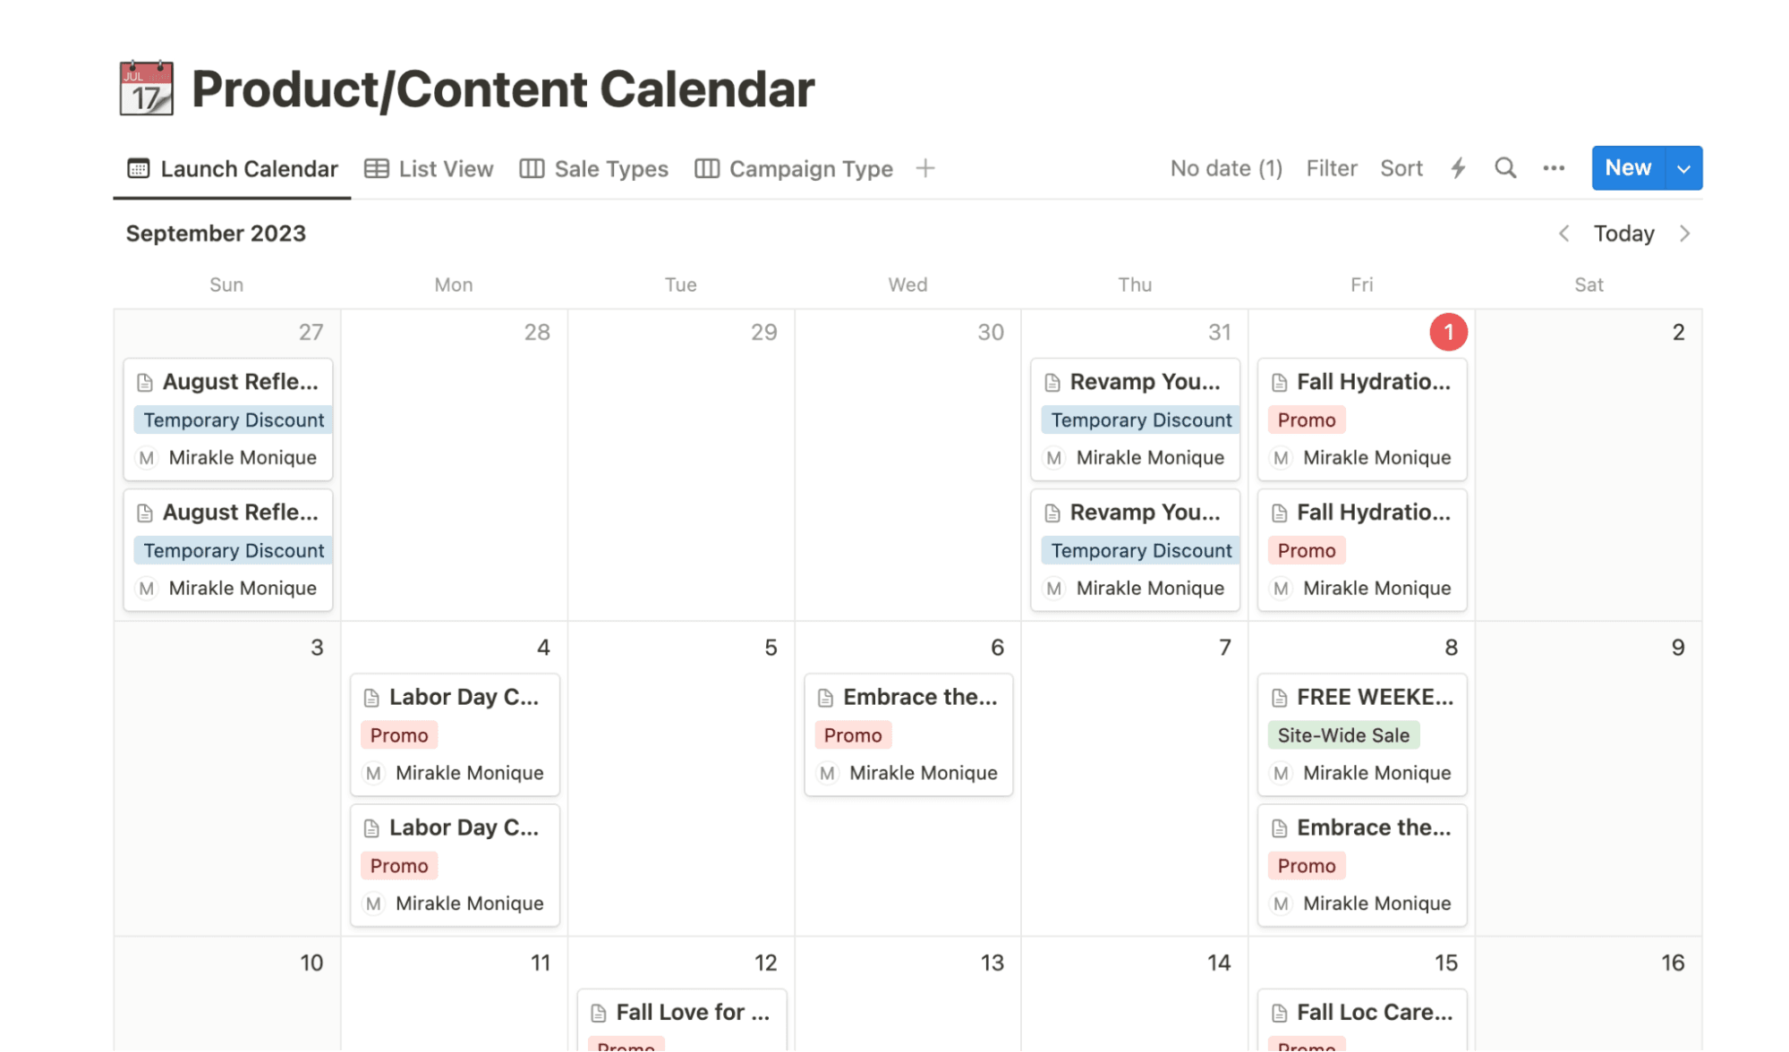Click the next month arrow
This screenshot has height=1052, width=1789.
1685,233
